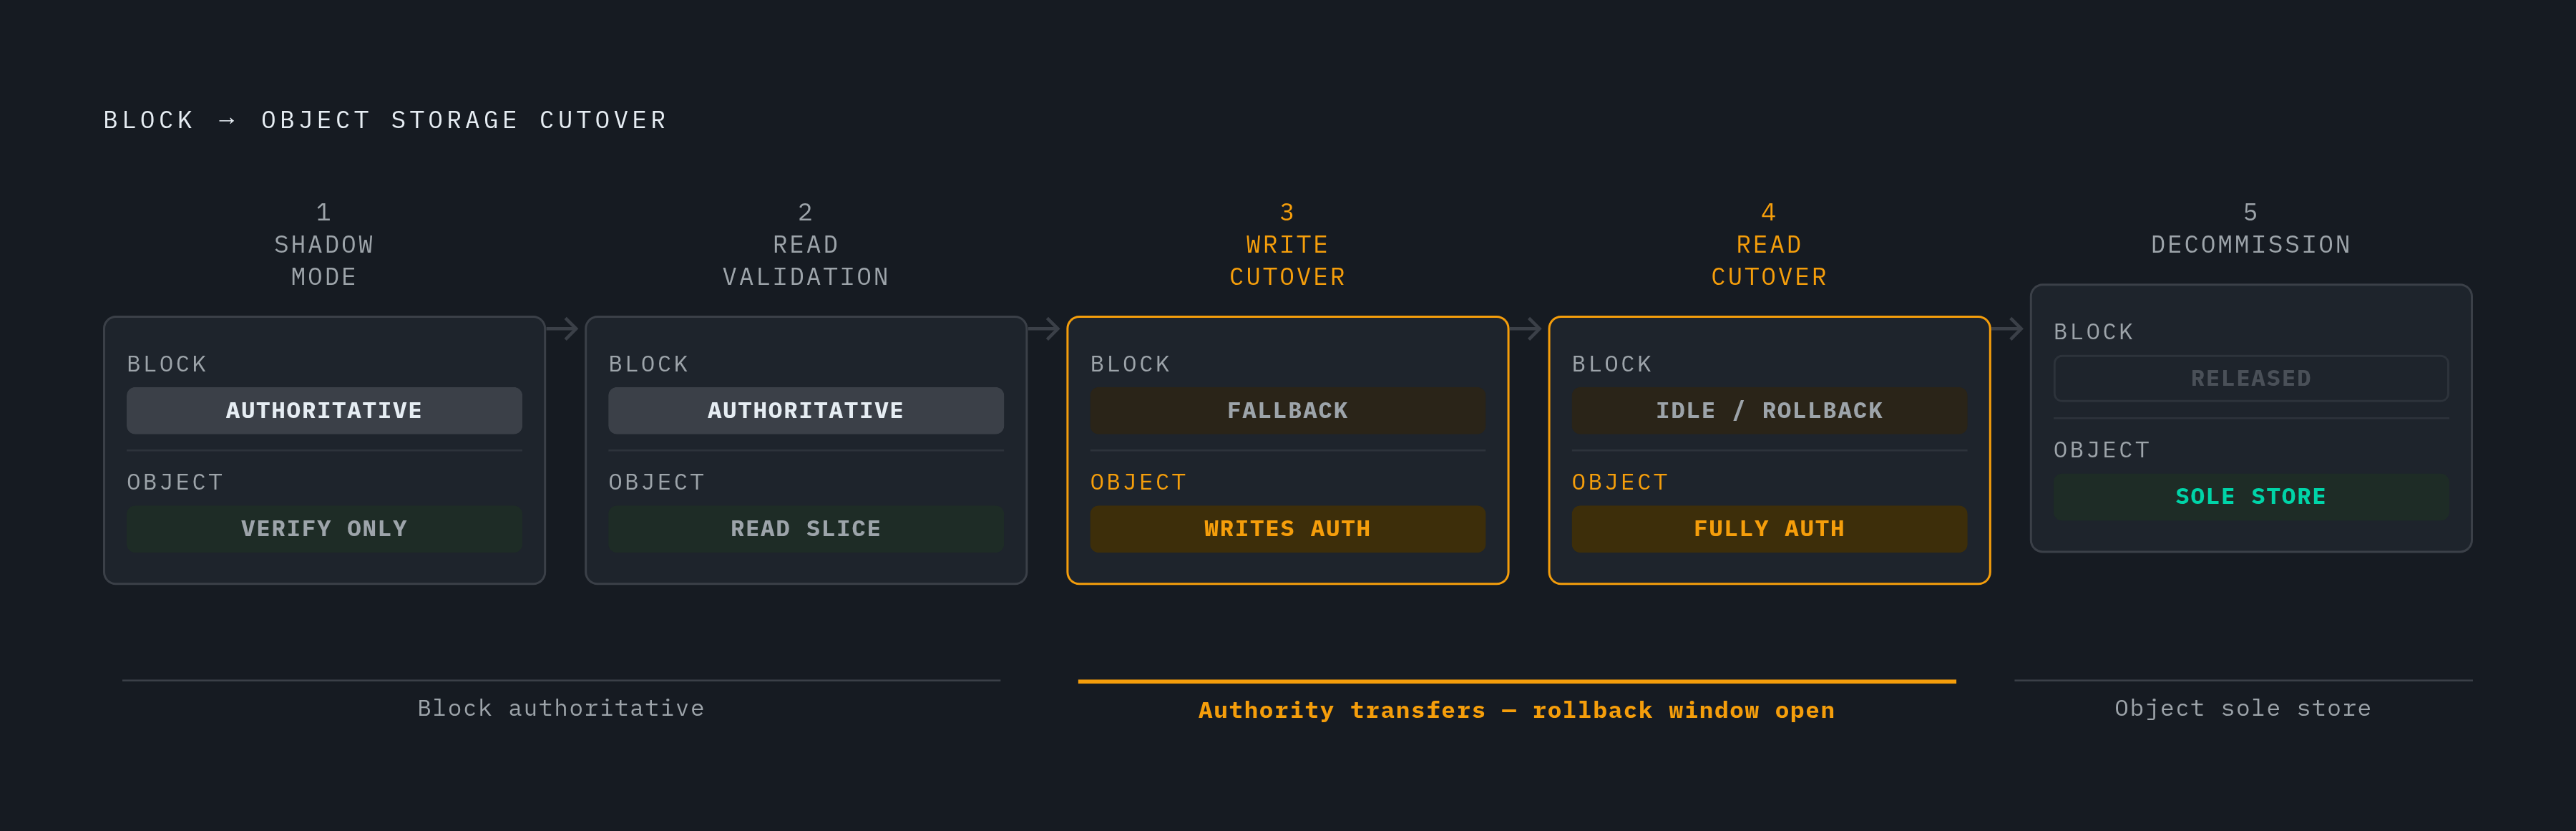Click the SOLE STORE badge
The image size is (2576, 831).
(2251, 497)
